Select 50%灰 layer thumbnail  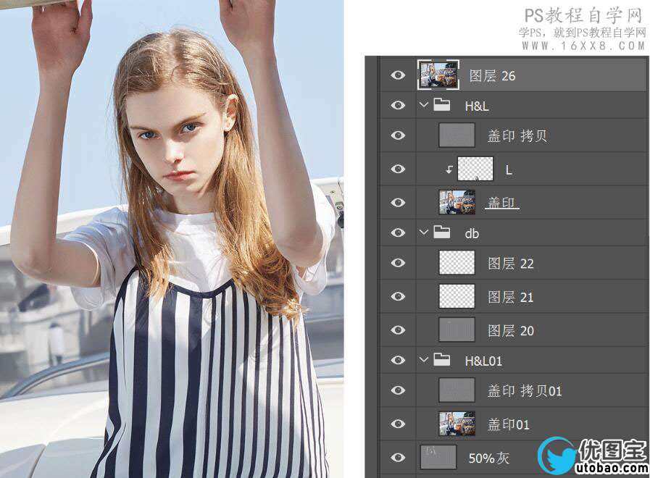[438, 457]
